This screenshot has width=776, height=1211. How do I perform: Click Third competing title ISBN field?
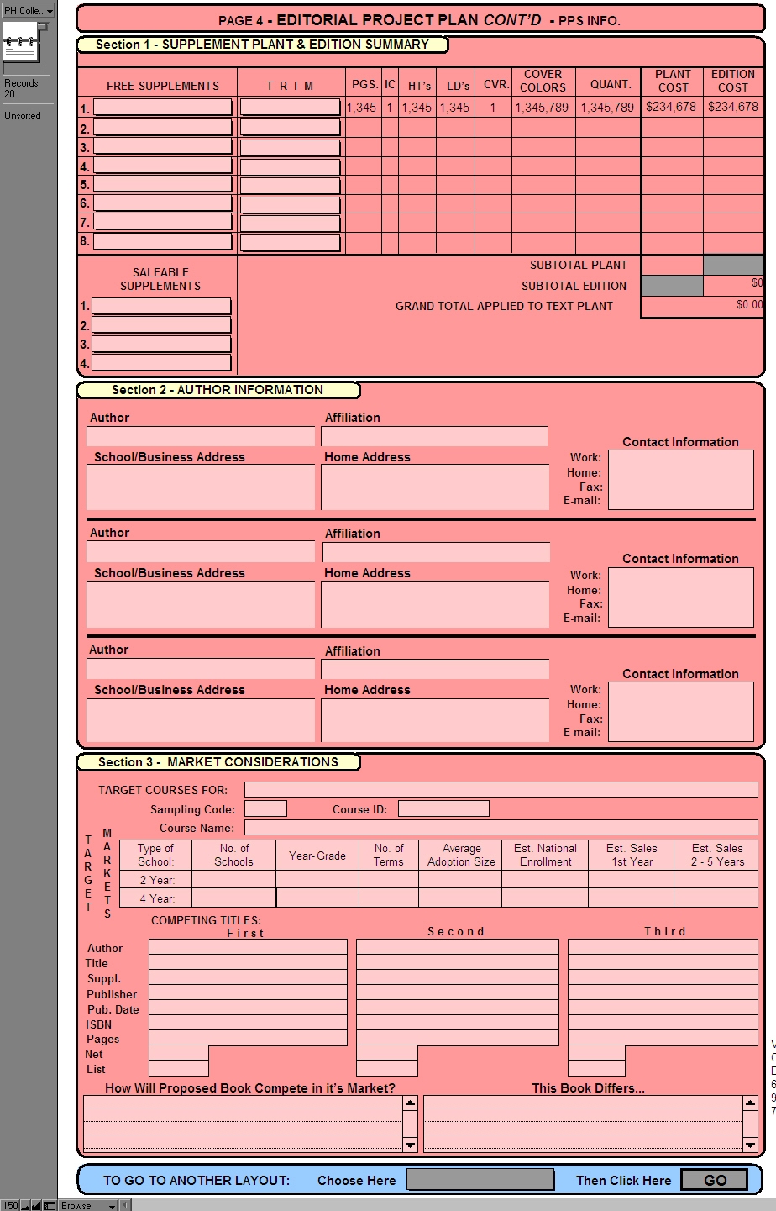tap(663, 1023)
